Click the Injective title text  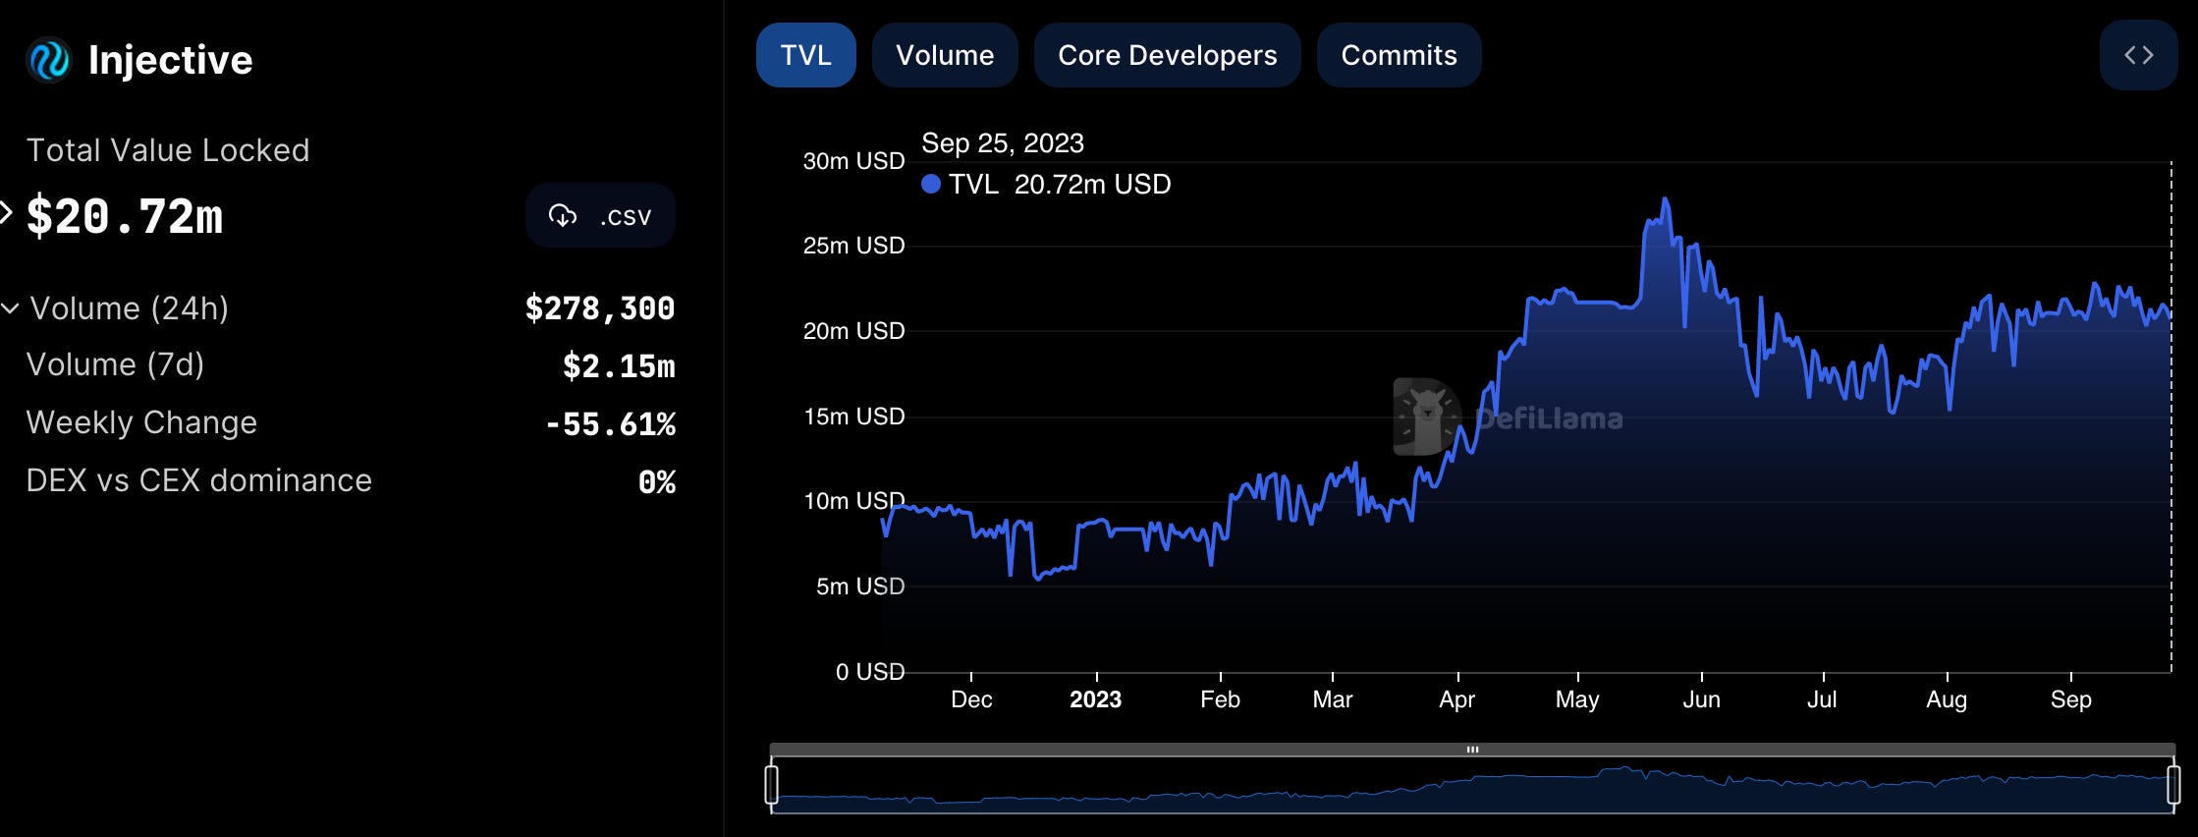(170, 60)
